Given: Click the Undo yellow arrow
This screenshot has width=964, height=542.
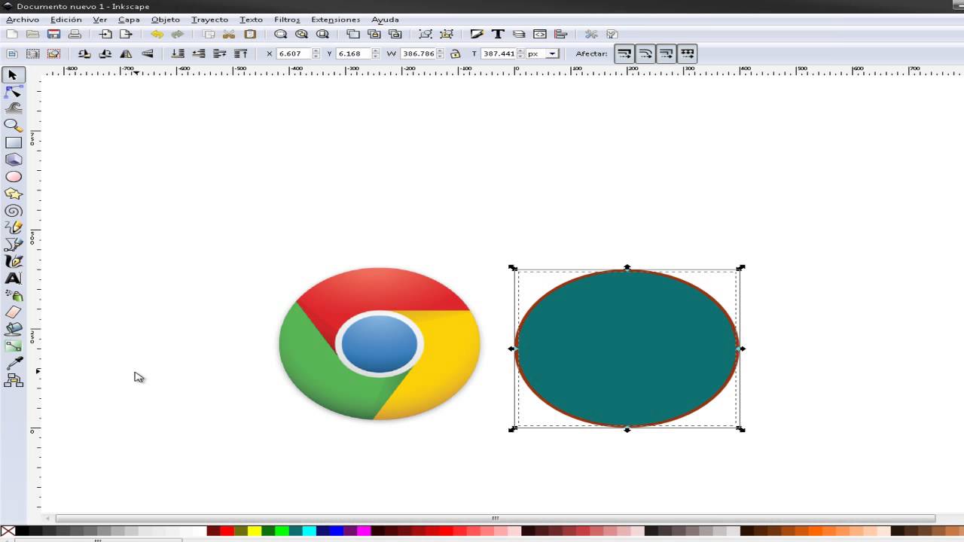Looking at the screenshot, I should tap(157, 34).
